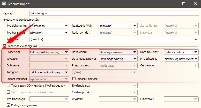Open the bottom Odliczenie dropdown
Screen dimensions: 201x108
point(196,99)
